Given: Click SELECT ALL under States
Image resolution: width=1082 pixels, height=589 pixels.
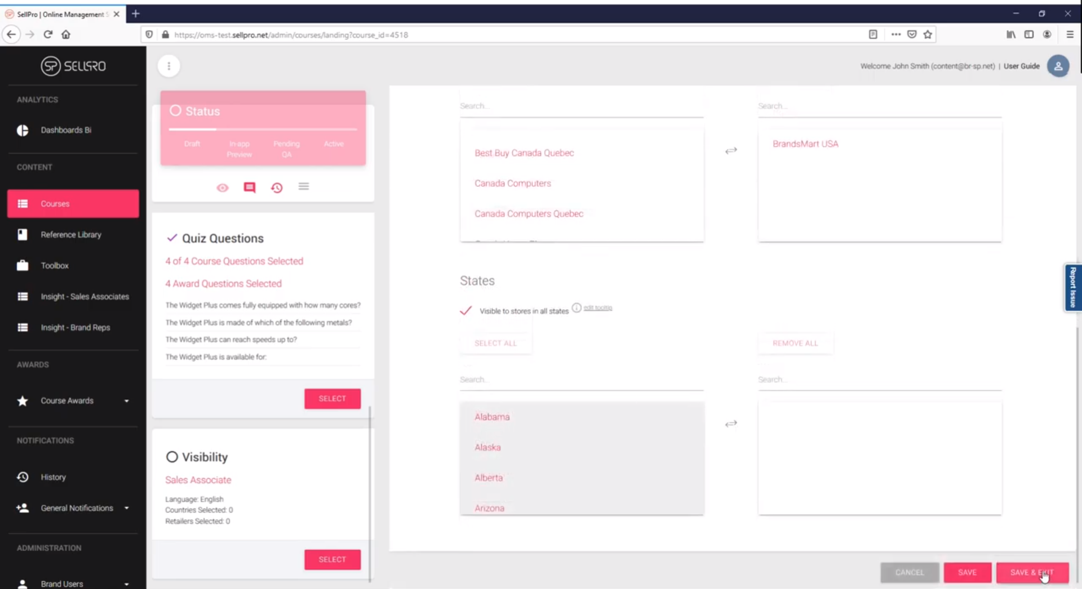Looking at the screenshot, I should point(495,343).
